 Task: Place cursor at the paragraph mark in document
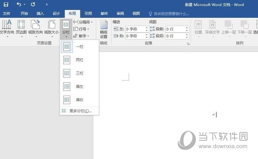[x=214, y=115]
